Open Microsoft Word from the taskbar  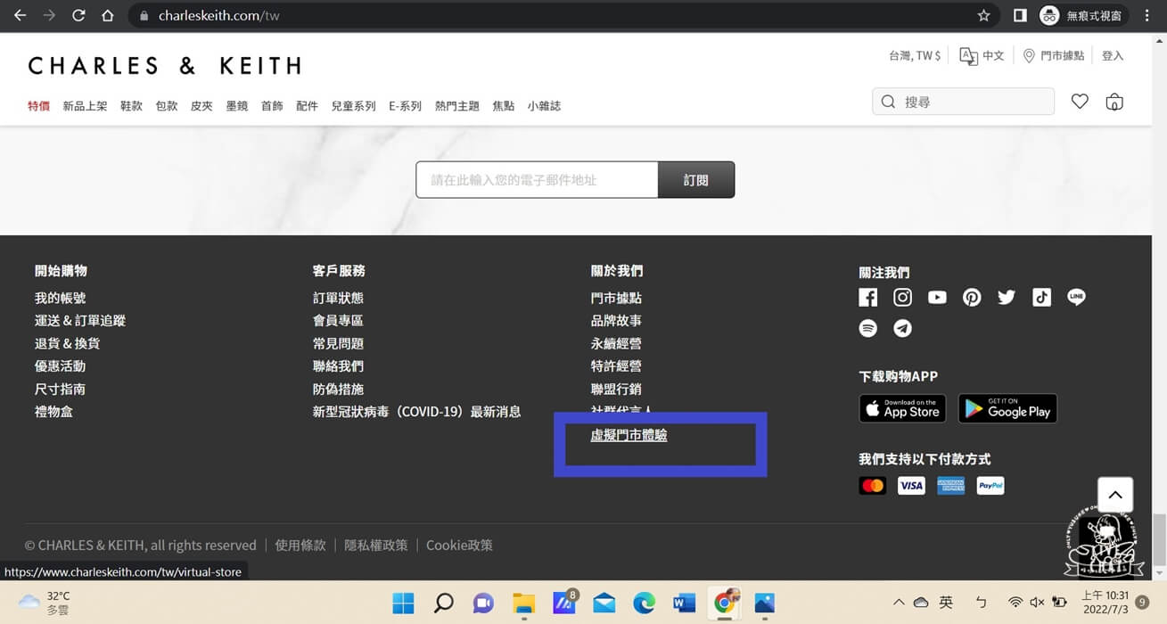[x=684, y=603]
